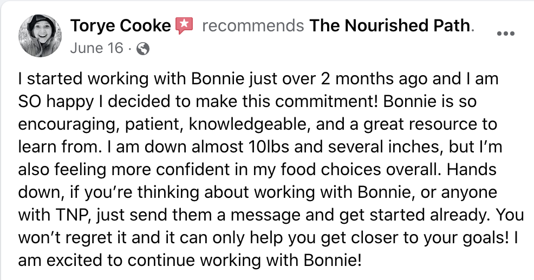Open the June 16 post timestamp

[97, 48]
